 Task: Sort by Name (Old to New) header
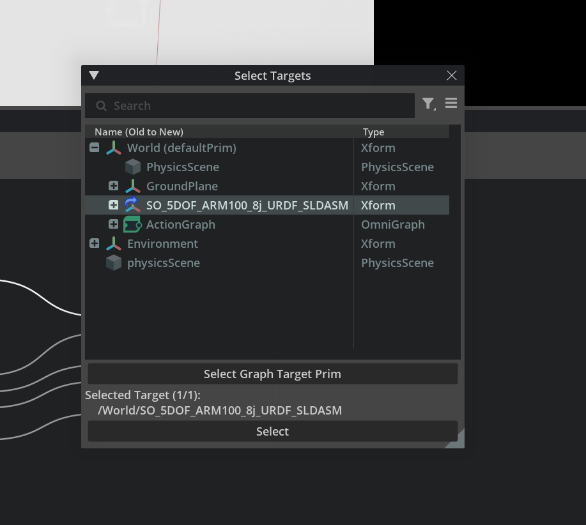139,132
